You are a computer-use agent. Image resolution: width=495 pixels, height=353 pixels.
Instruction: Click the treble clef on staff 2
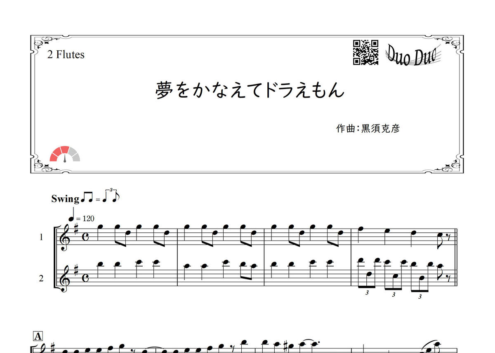[x=65, y=277]
